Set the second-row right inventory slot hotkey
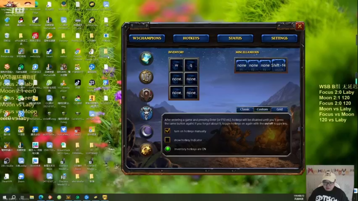The width and height of the screenshot is (358, 201). coord(191,79)
